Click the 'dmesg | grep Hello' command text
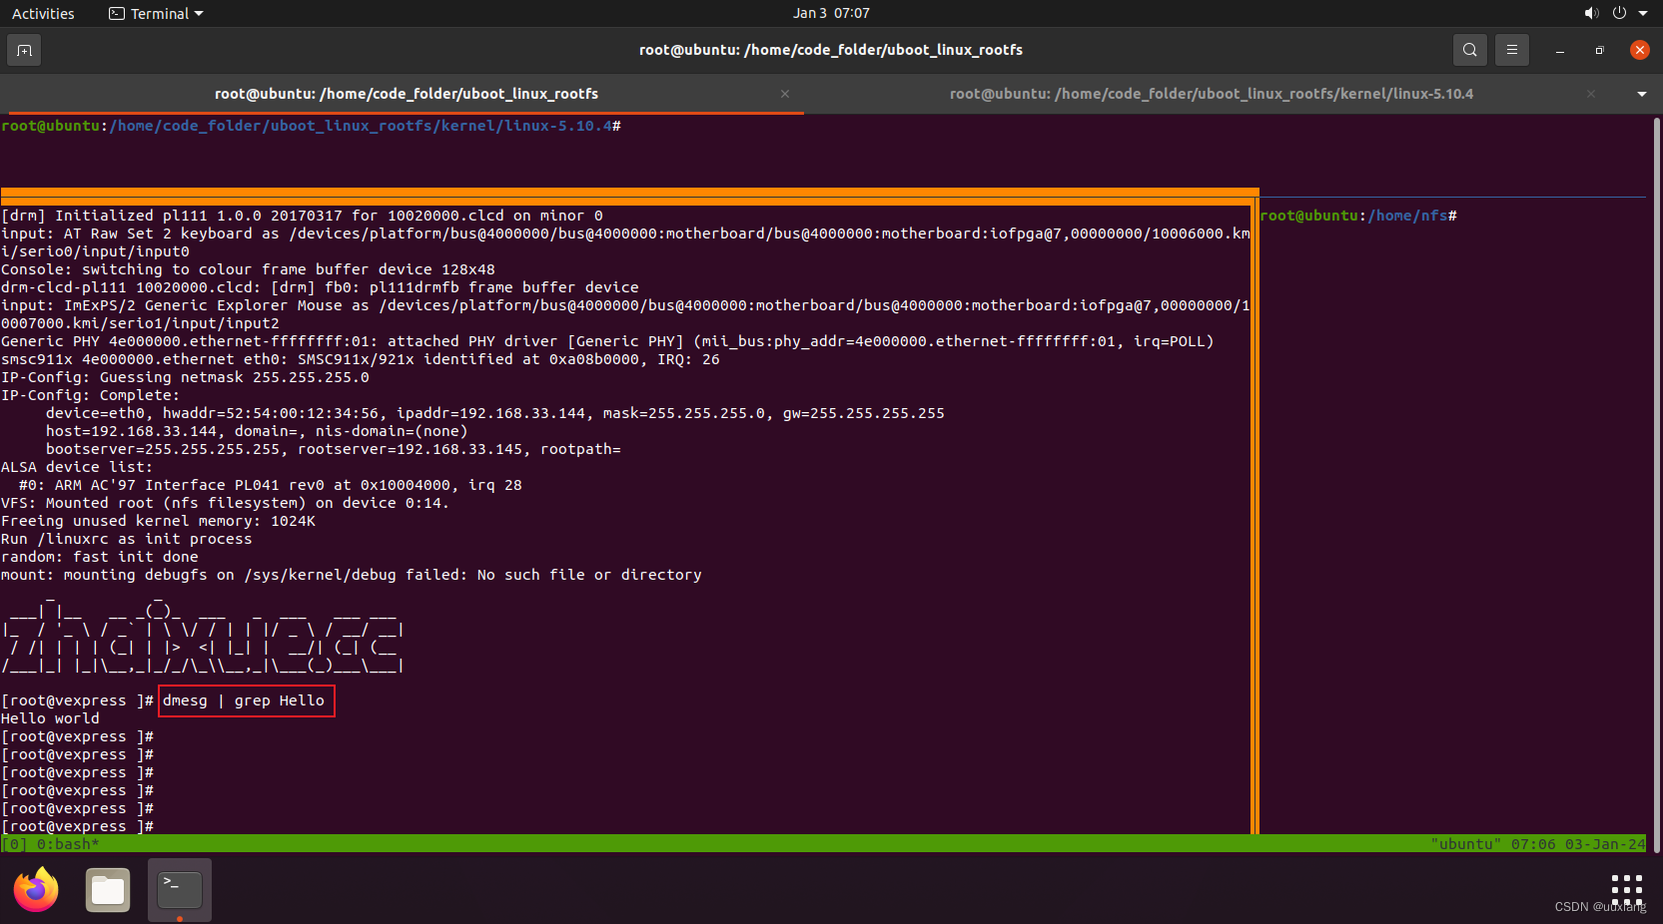 [x=244, y=700]
